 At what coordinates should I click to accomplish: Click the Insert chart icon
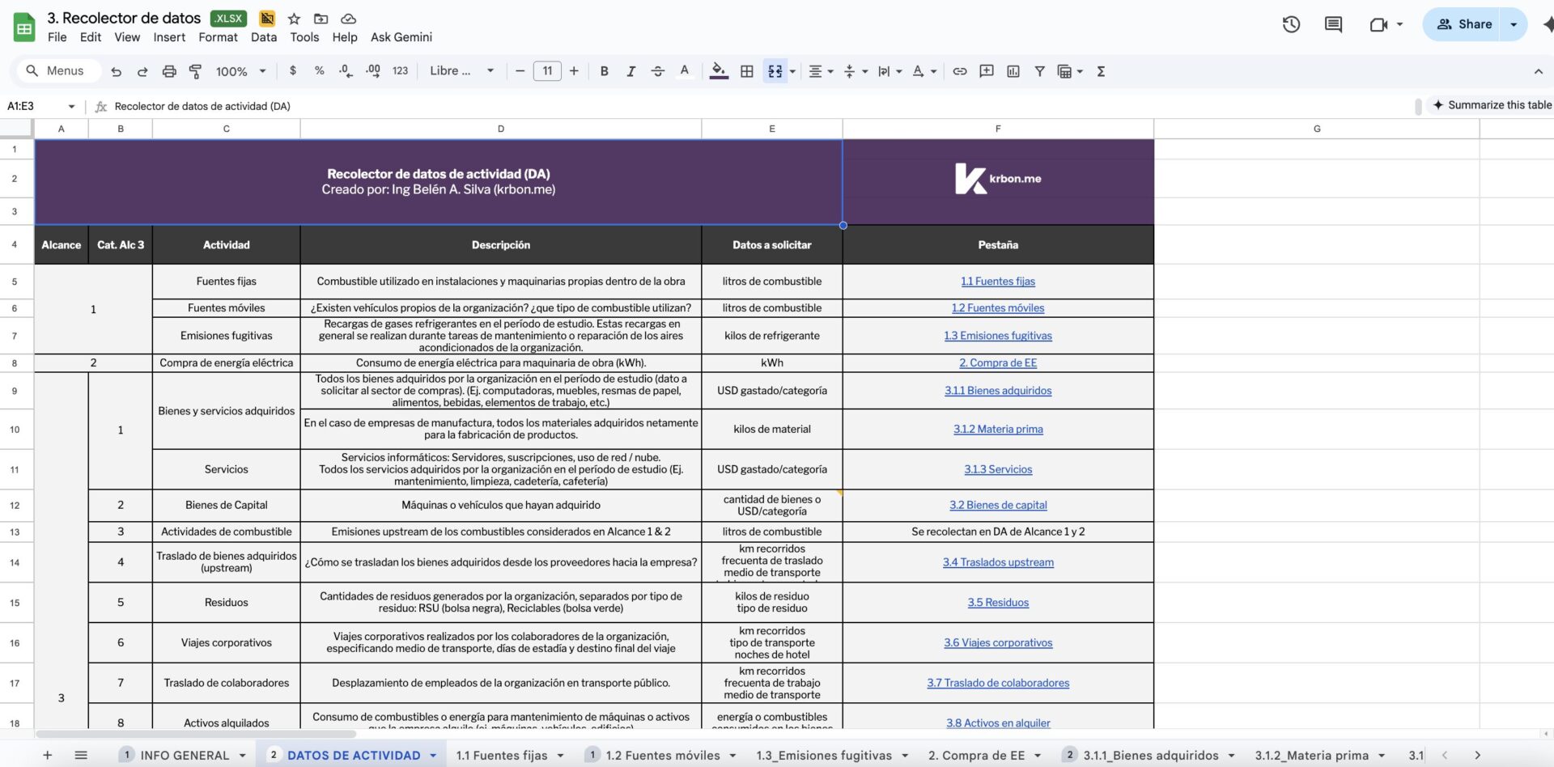pos(1013,71)
